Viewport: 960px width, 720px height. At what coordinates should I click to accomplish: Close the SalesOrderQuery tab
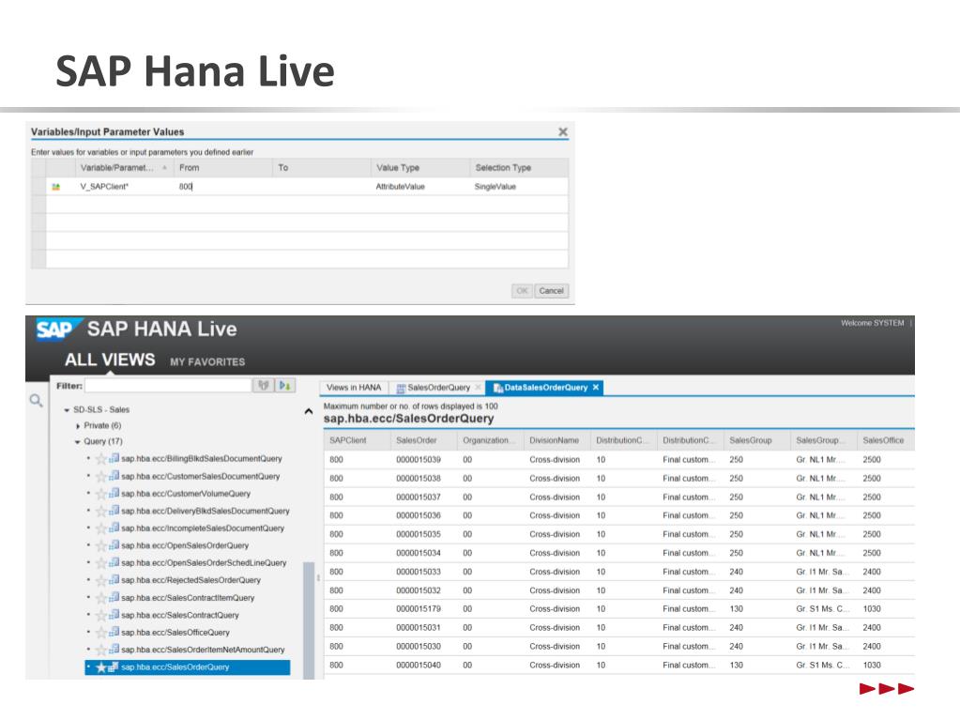tap(479, 388)
